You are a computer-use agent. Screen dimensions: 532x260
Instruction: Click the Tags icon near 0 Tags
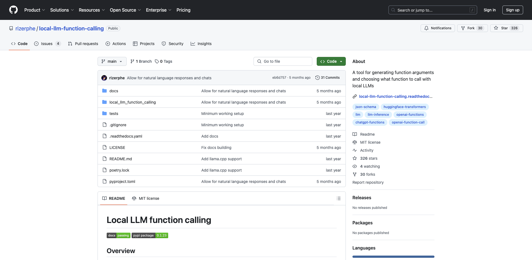(x=157, y=61)
